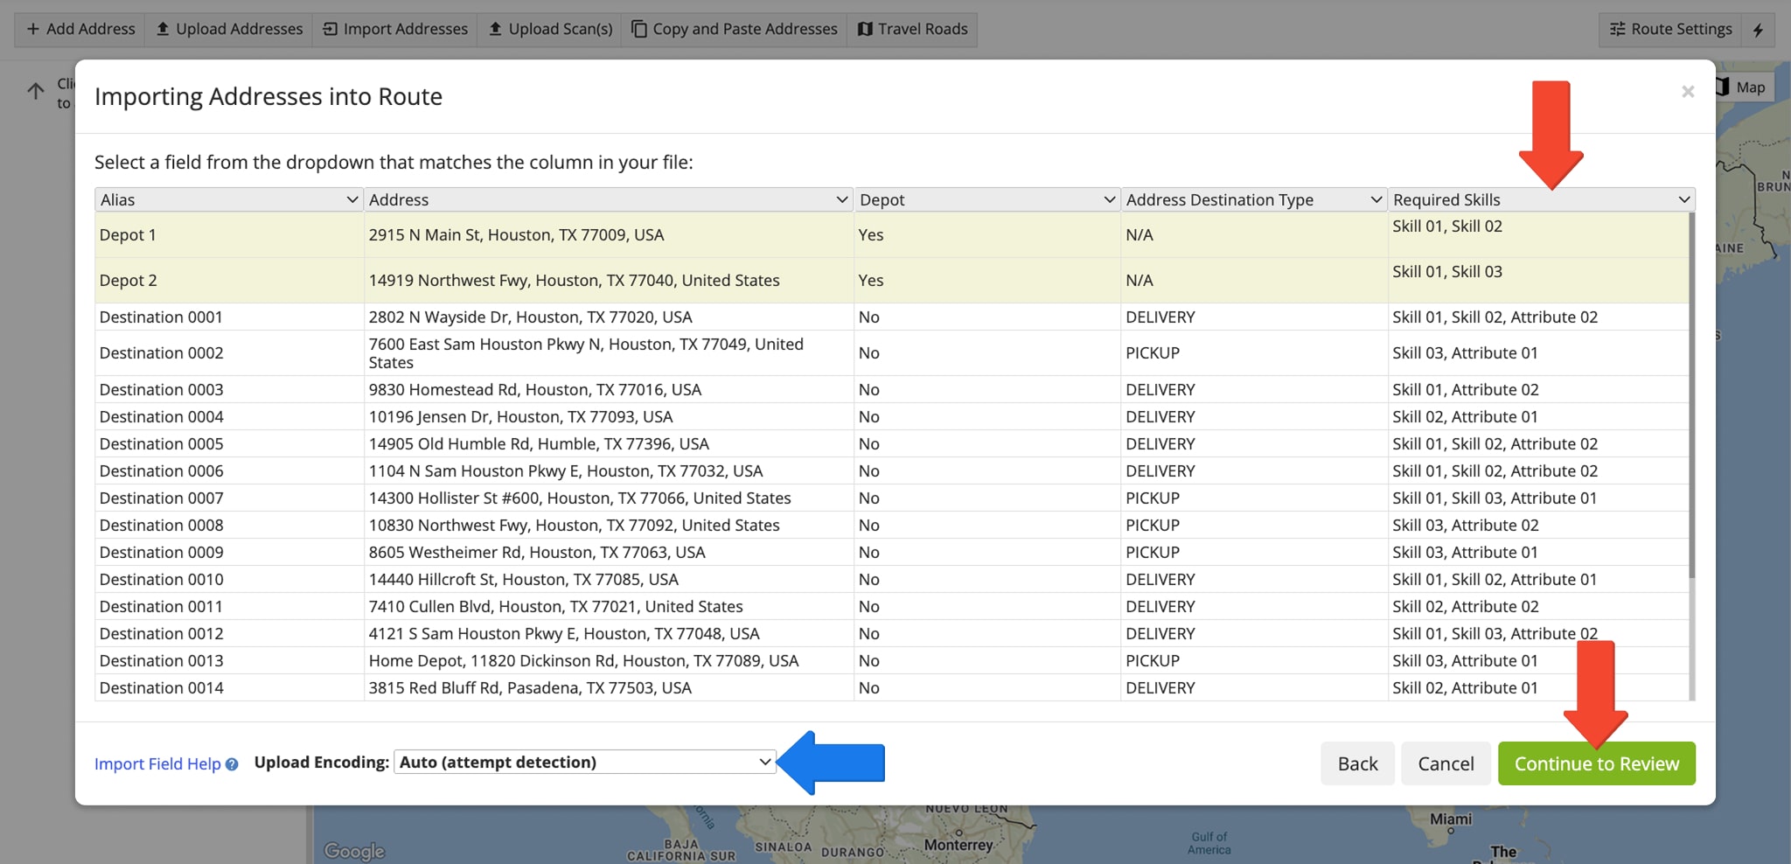
Task: Click the Upload Scan(s) arrow icon
Action: (495, 29)
